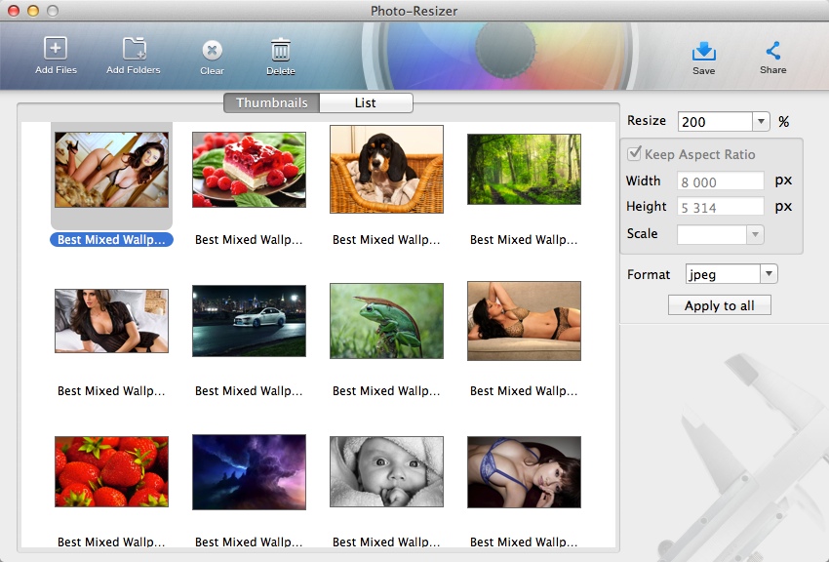
Task: Click the Height input field
Action: pyautogui.click(x=721, y=207)
